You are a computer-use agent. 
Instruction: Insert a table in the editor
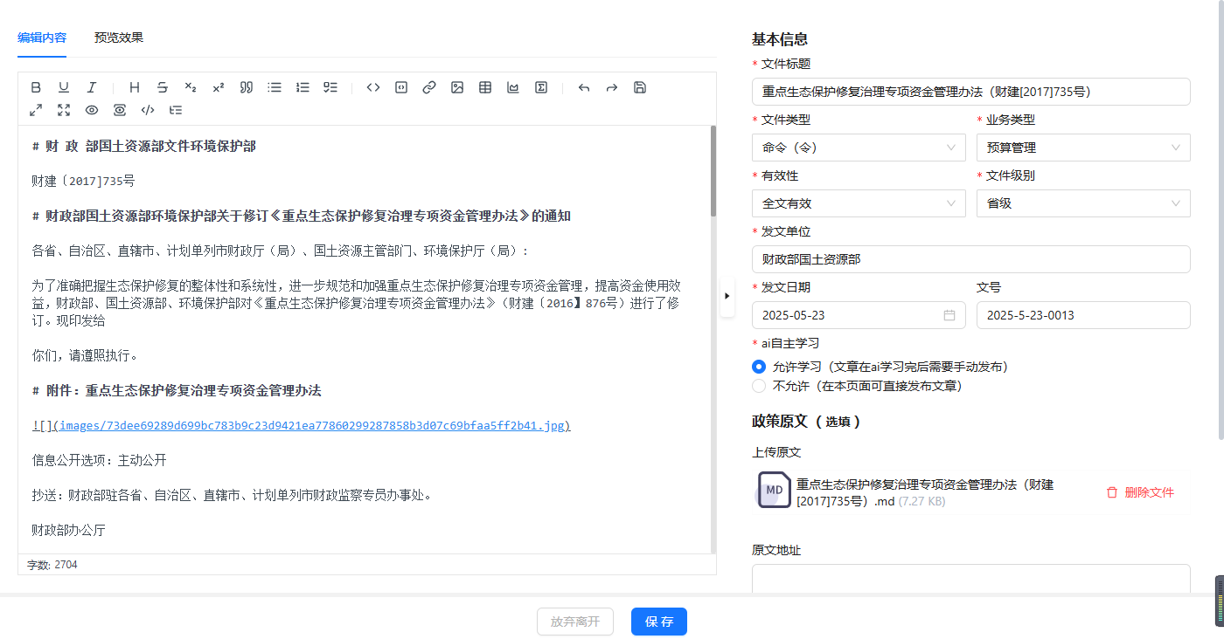(x=485, y=87)
